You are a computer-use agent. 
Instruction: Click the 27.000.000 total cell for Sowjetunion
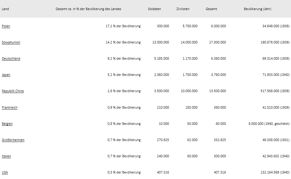click(218, 42)
